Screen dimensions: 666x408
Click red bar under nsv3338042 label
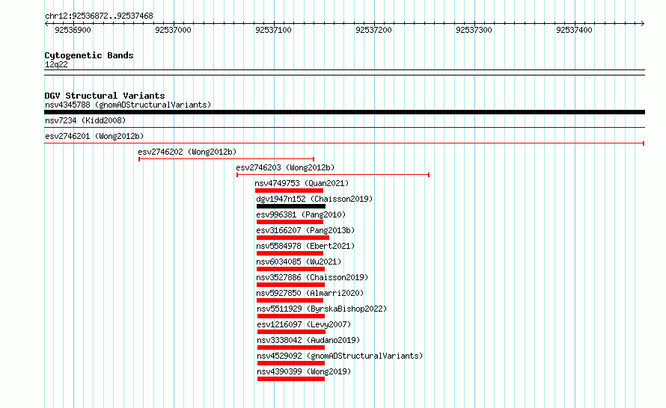tap(291, 347)
